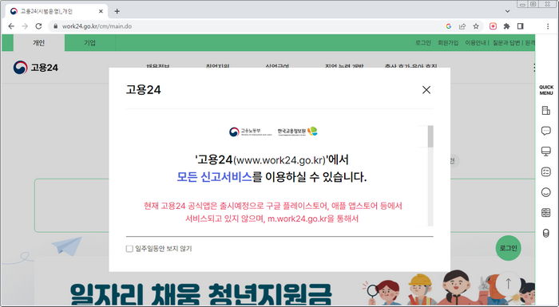Screen dimensions: 559x307
Task: Click the chat bubble icon in quick menu
Action: coord(545,131)
